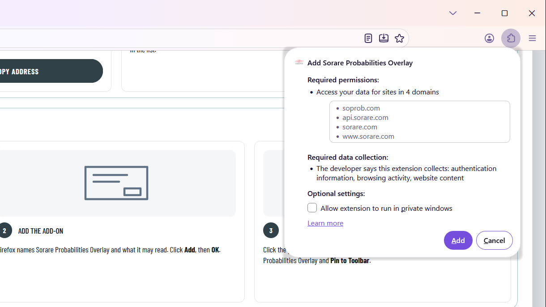Click the Copy Address button
546x307 pixels.
(51, 71)
